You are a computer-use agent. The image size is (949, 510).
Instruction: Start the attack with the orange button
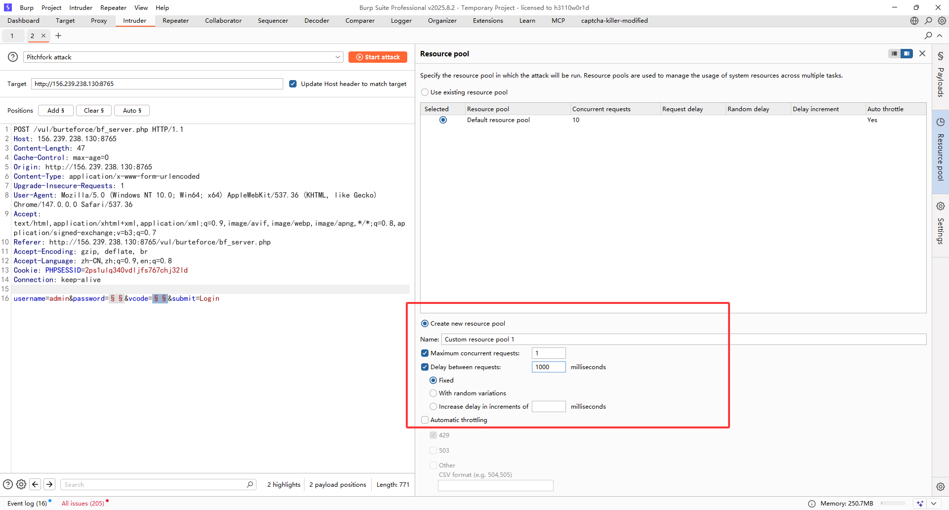point(378,57)
